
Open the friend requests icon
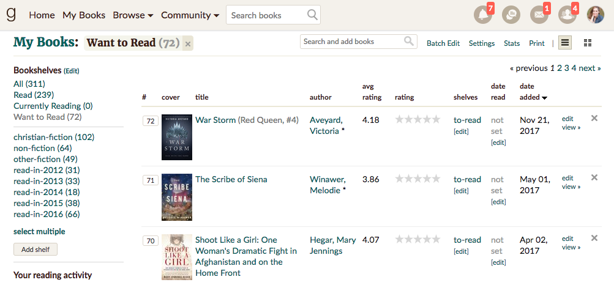(x=567, y=15)
